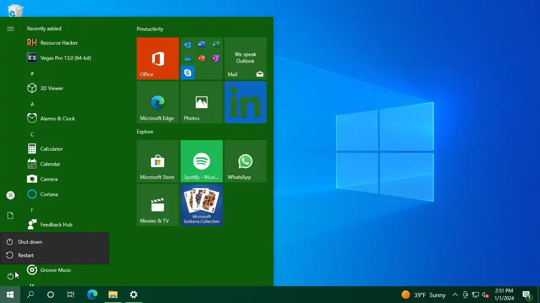
Task: Click the Excel icon in Office folder tile
Action: [x=216, y=45]
